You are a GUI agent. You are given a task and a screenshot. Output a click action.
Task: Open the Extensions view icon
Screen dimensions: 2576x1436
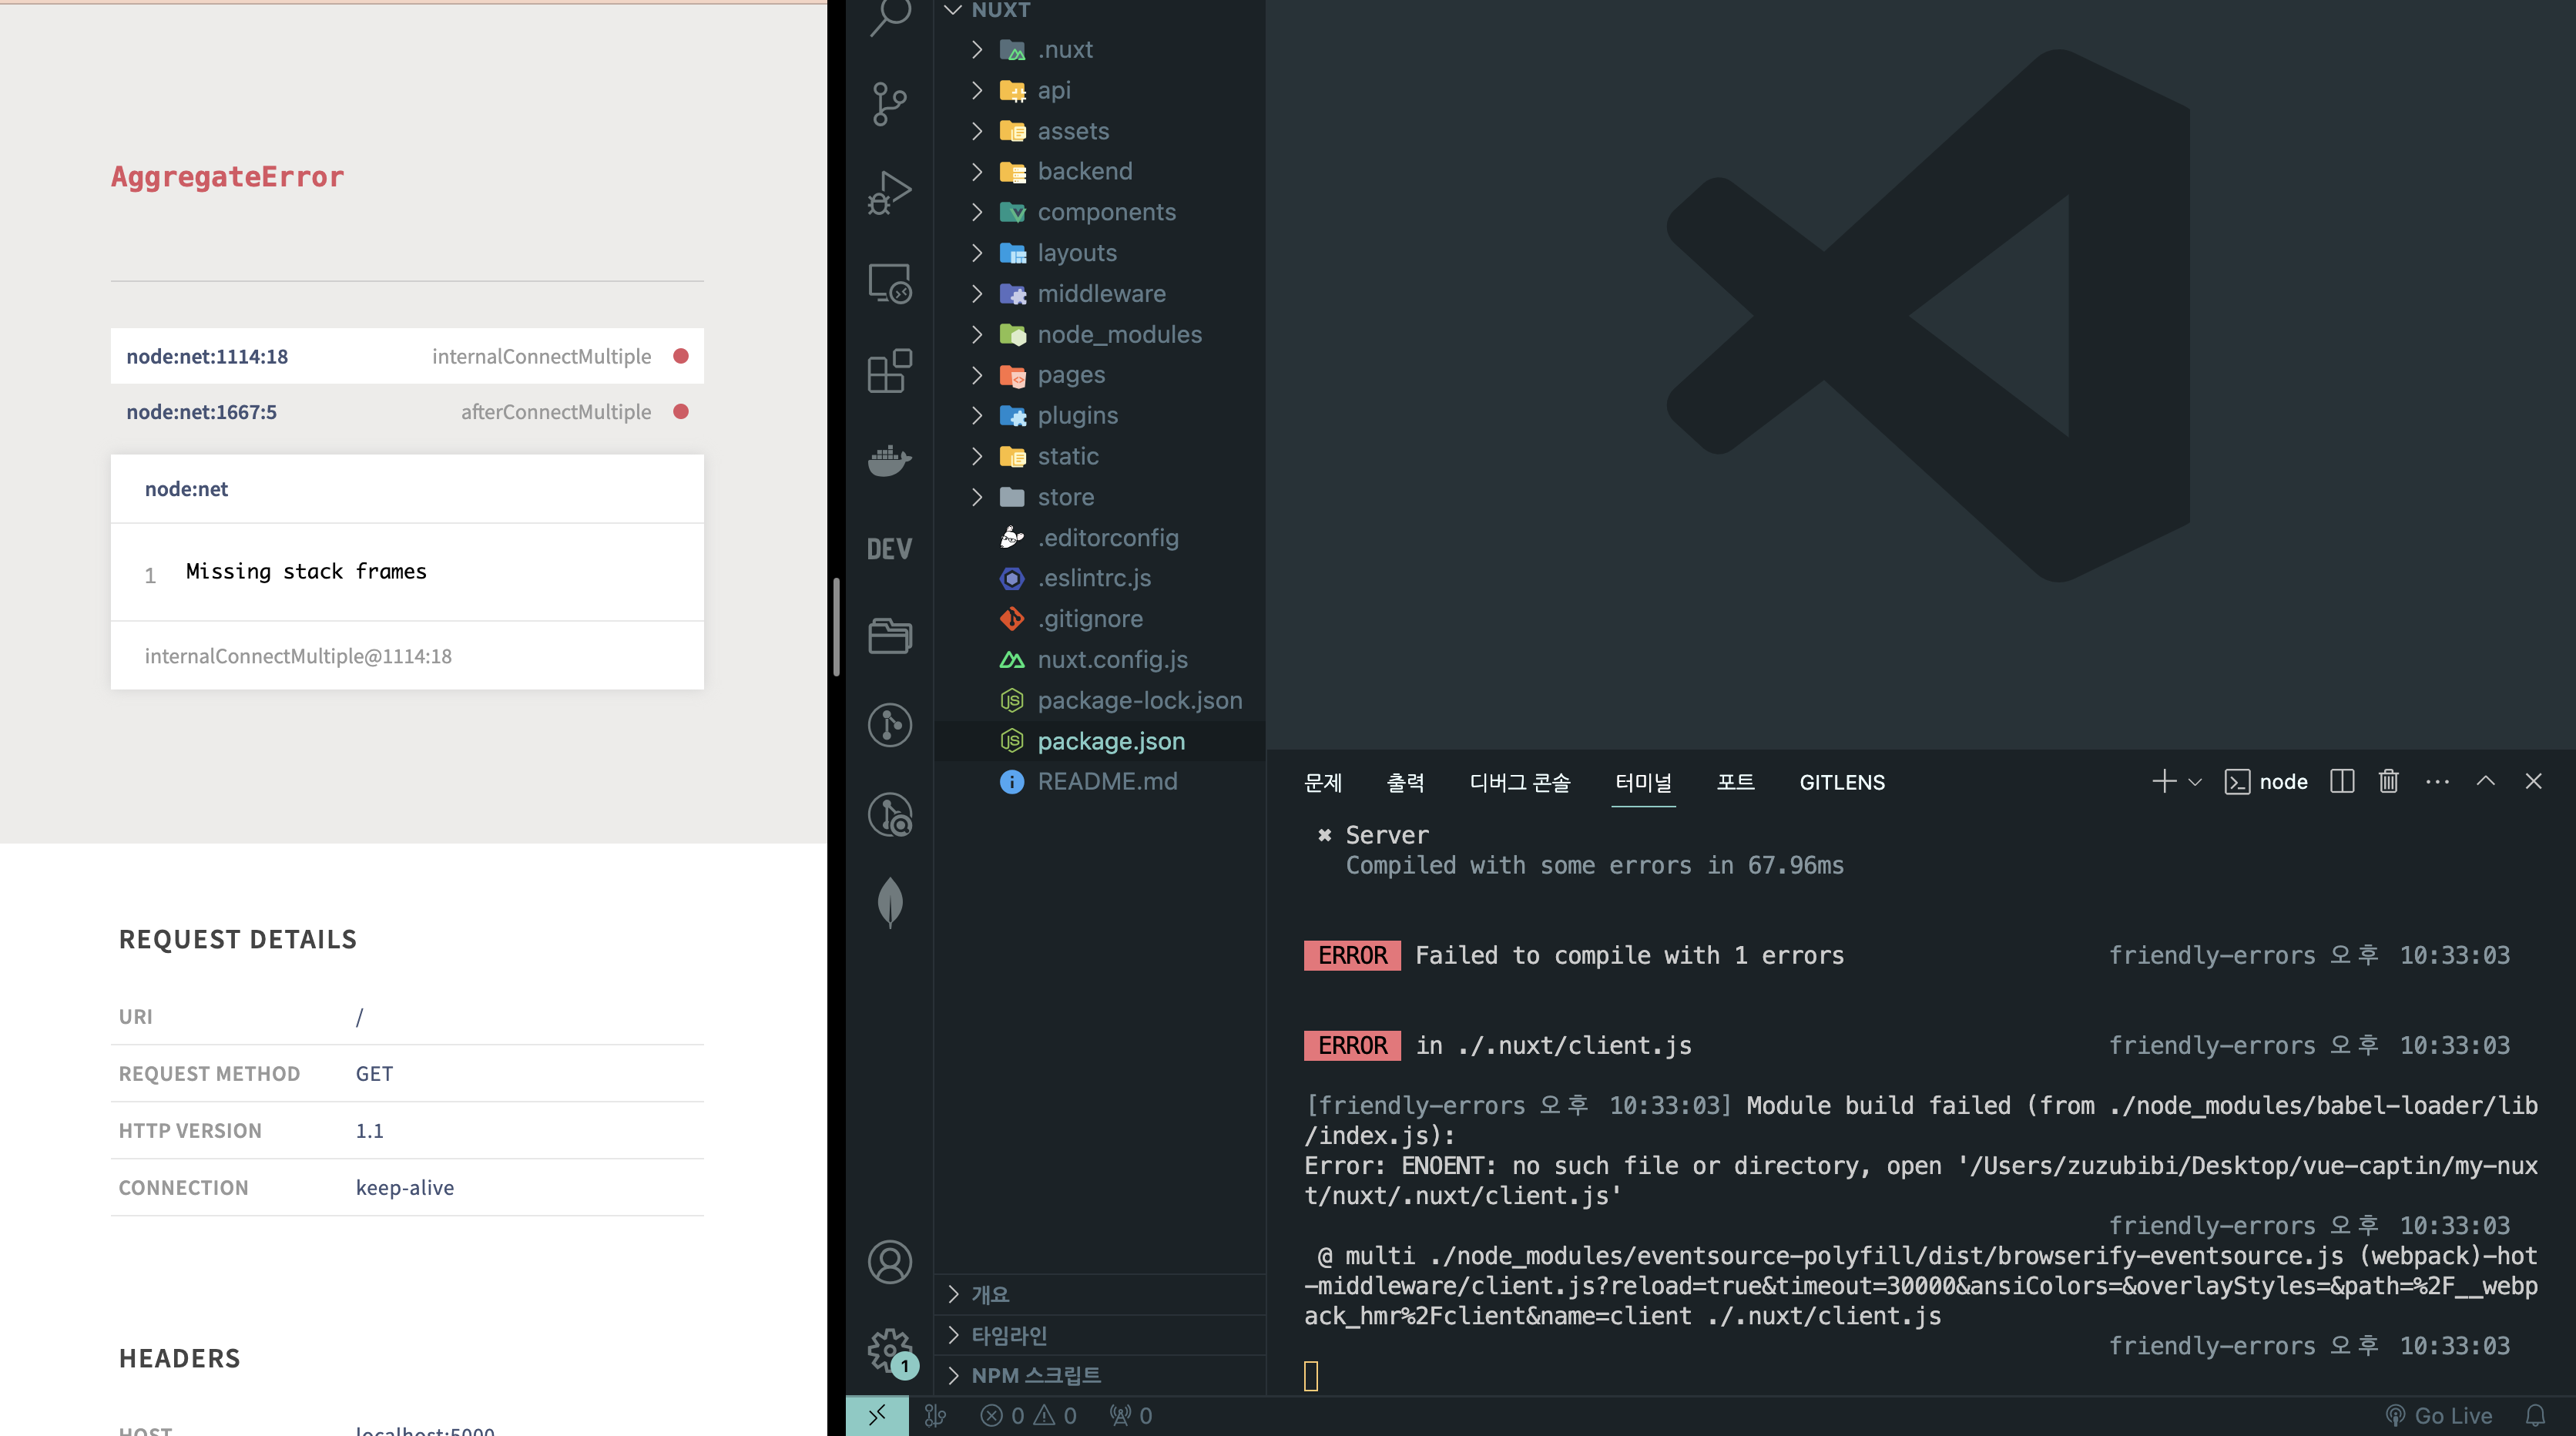(889, 371)
